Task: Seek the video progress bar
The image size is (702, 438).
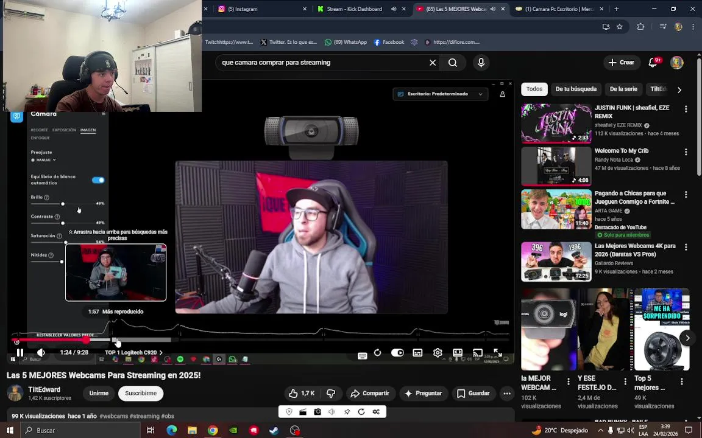Action: tap(261, 340)
